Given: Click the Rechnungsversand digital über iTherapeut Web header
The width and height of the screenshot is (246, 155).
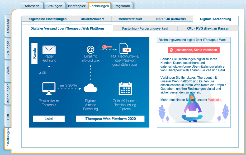Looking at the screenshot, I should 193,40.
